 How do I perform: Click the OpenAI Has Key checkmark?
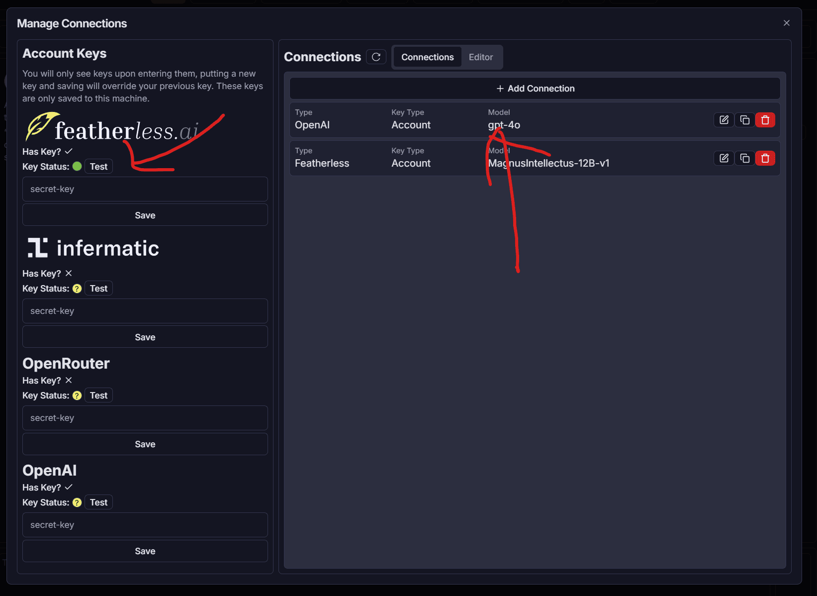click(x=69, y=487)
